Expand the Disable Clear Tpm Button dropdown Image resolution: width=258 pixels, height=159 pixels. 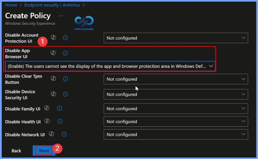click(x=244, y=79)
